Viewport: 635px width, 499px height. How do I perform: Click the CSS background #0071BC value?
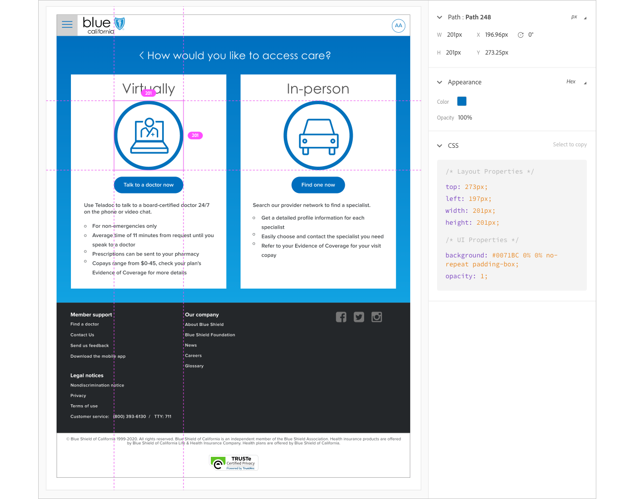coord(506,255)
